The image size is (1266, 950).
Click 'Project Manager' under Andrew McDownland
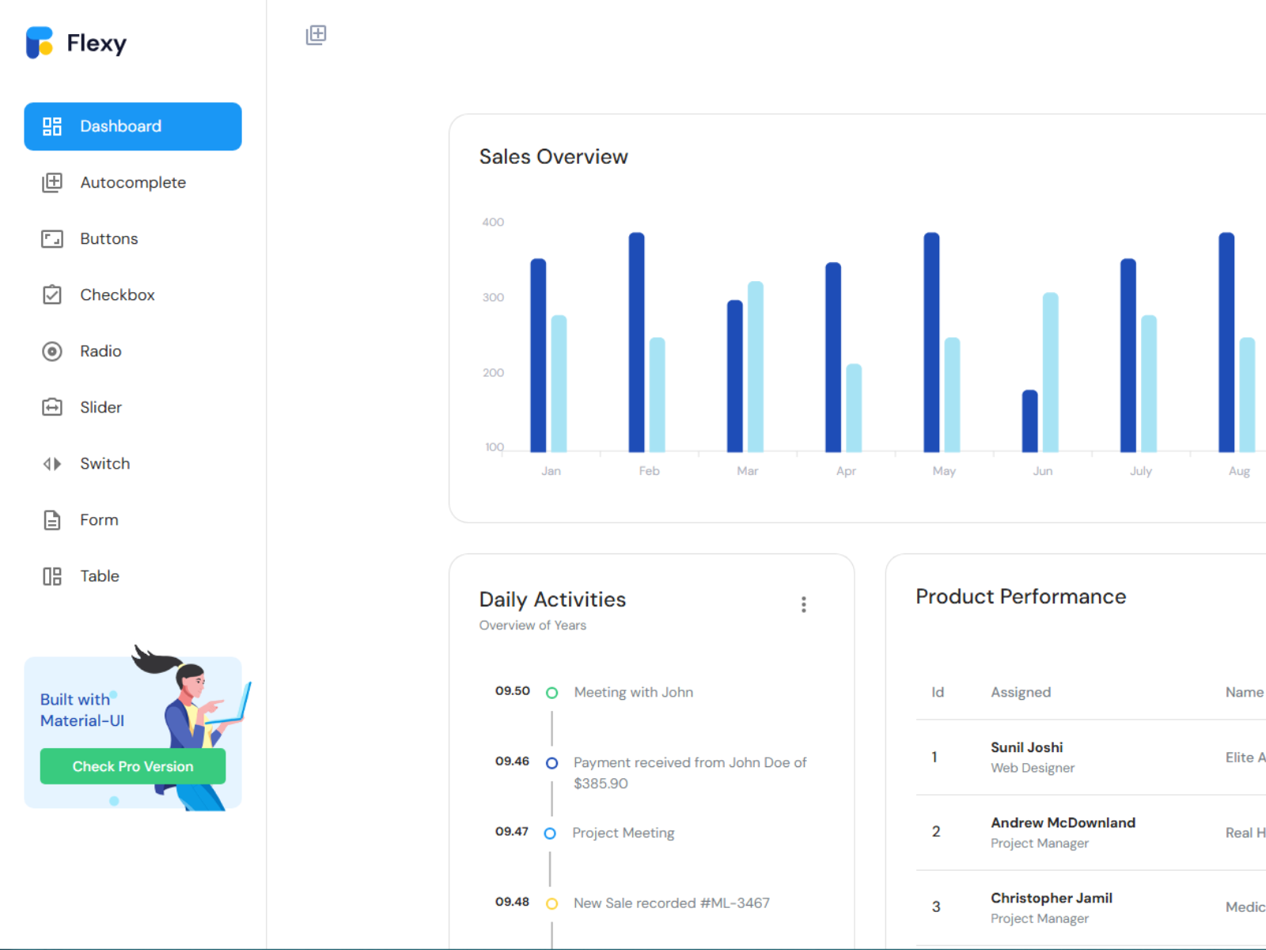(1040, 843)
